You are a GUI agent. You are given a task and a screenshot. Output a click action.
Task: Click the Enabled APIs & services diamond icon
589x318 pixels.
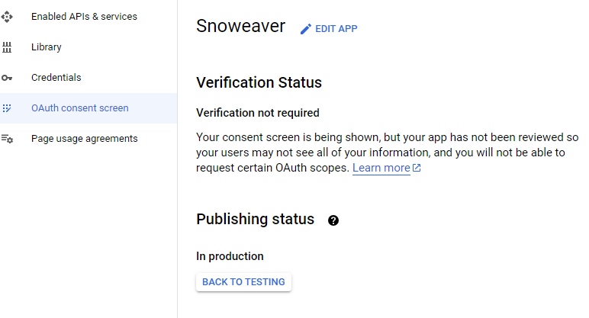pyautogui.click(x=7, y=17)
